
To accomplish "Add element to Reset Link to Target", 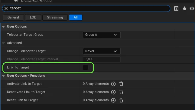I will coord(113,100).
